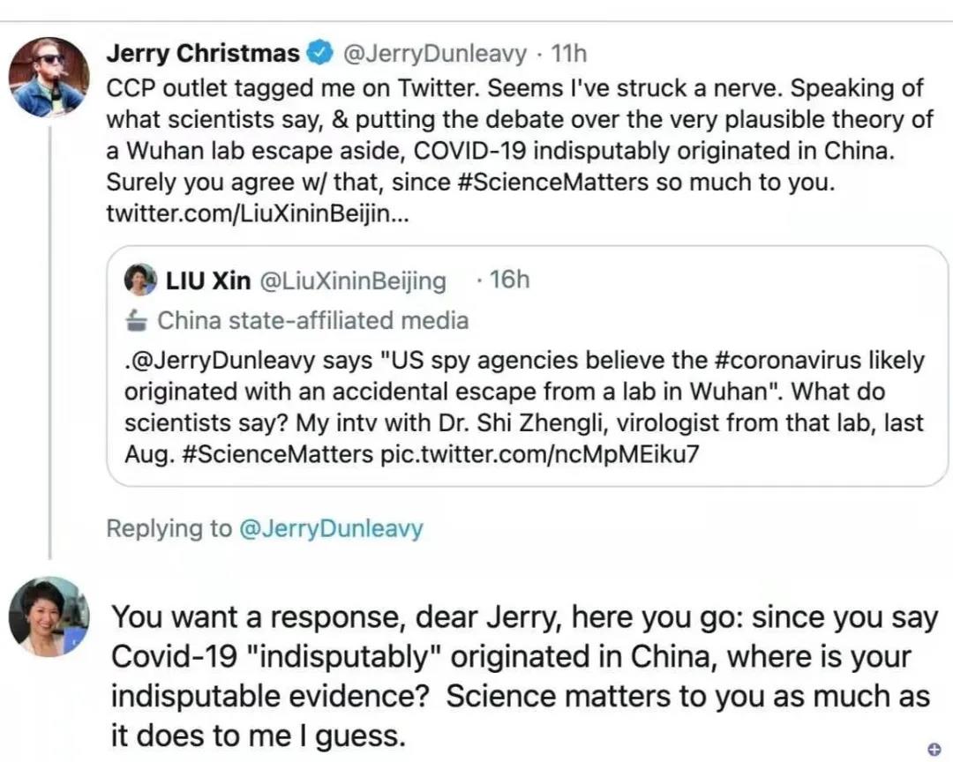
Task: Click the small plus icon at bottom right
Action: tap(934, 749)
